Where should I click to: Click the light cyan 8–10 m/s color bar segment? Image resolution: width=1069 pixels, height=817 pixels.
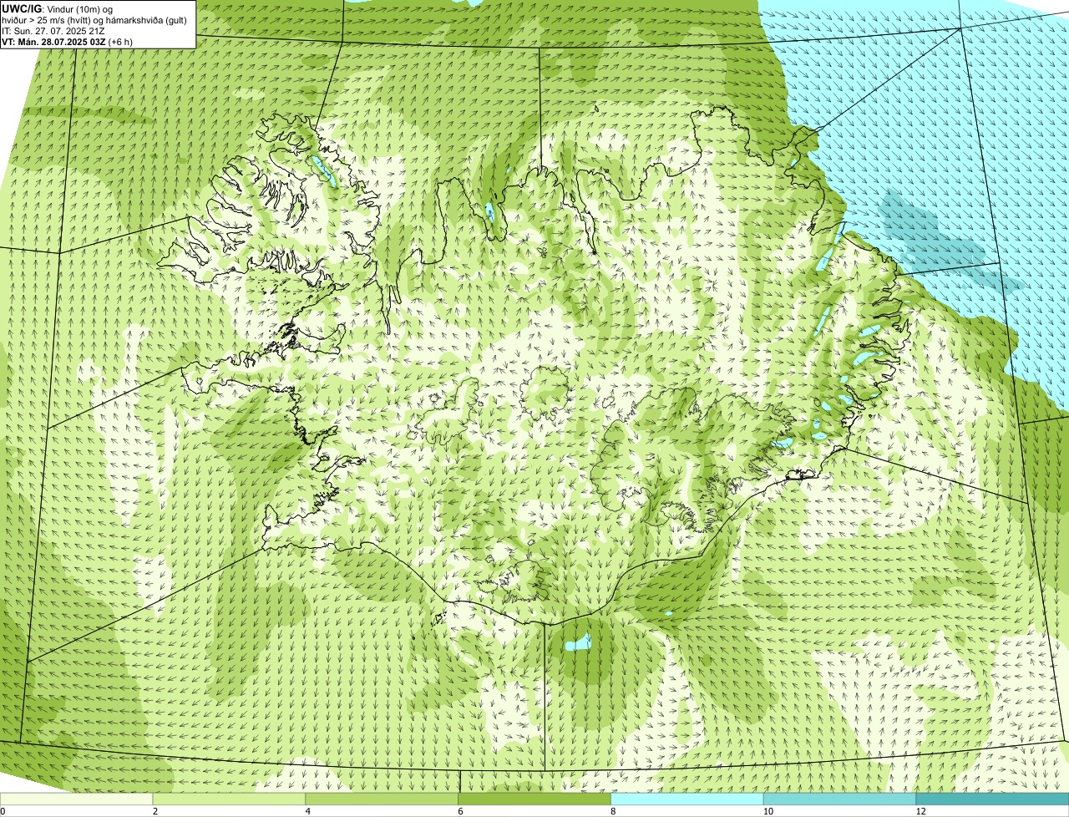(688, 799)
